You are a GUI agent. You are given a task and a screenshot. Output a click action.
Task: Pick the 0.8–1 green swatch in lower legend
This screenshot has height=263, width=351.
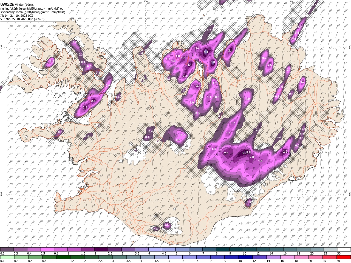(x=49, y=257)
